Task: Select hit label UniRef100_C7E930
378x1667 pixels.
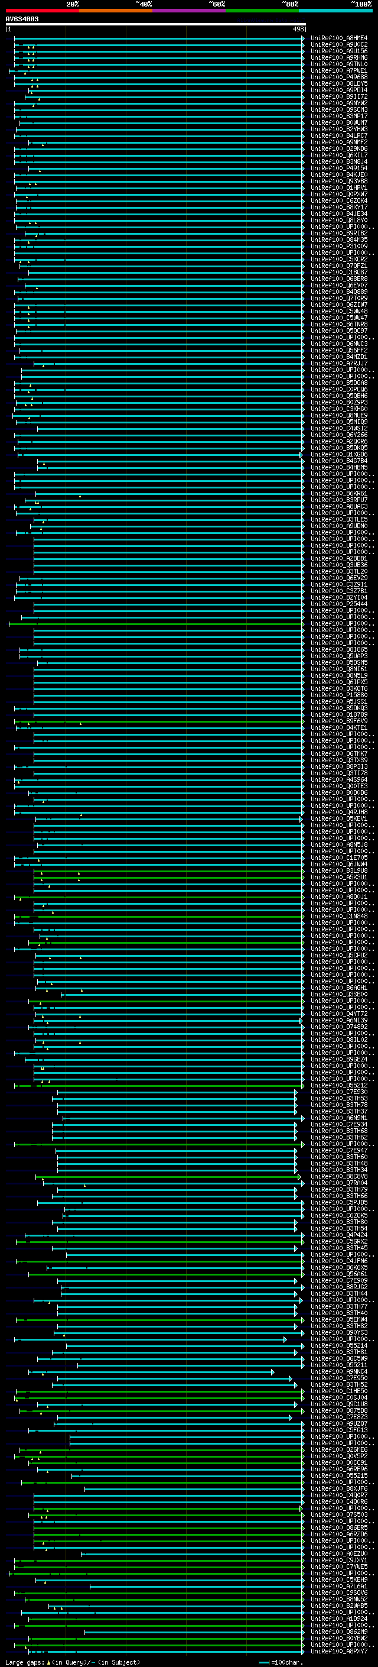Action: [339, 1092]
